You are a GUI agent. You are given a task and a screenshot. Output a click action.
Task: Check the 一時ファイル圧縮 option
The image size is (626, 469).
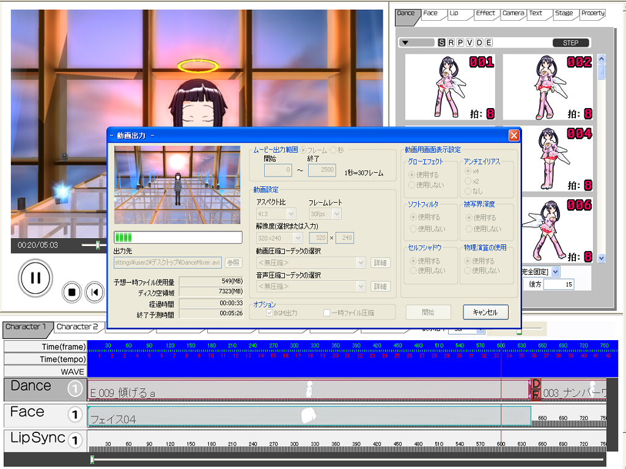(x=327, y=313)
